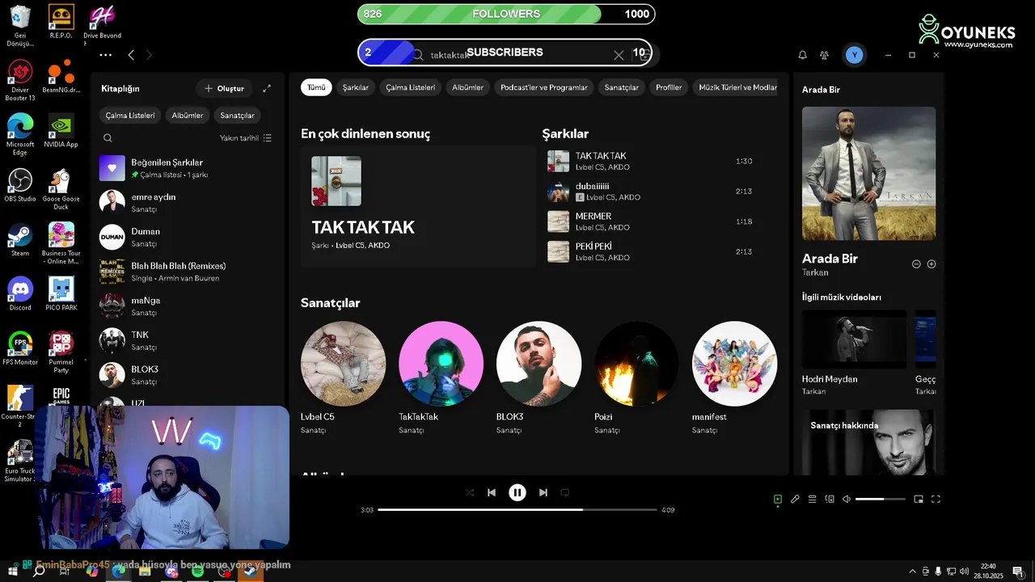The image size is (1035, 582).
Task: Adjust the volume slider
Action: pyautogui.click(x=881, y=500)
